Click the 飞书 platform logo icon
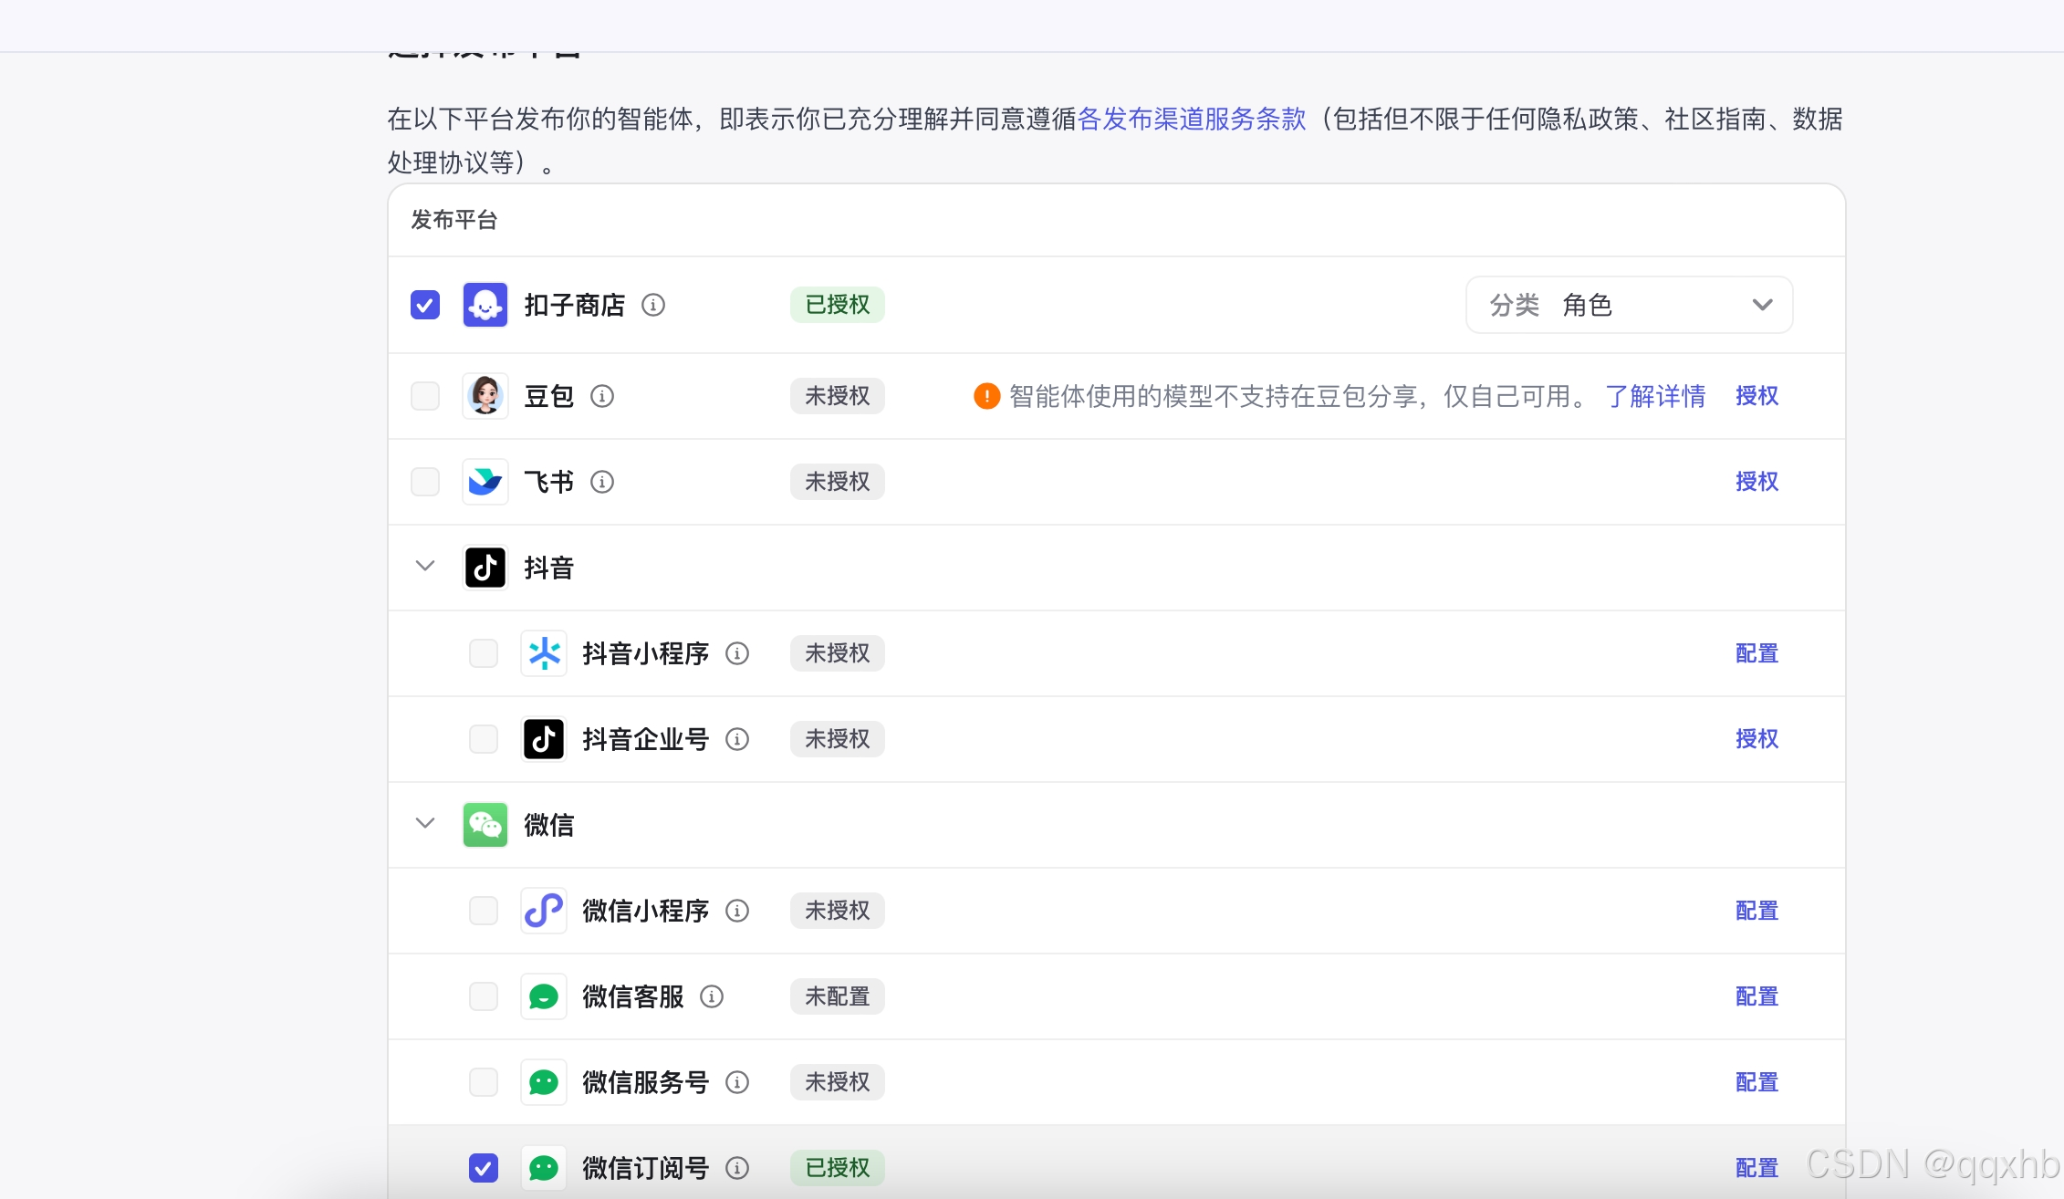This screenshot has width=2064, height=1199. [485, 482]
